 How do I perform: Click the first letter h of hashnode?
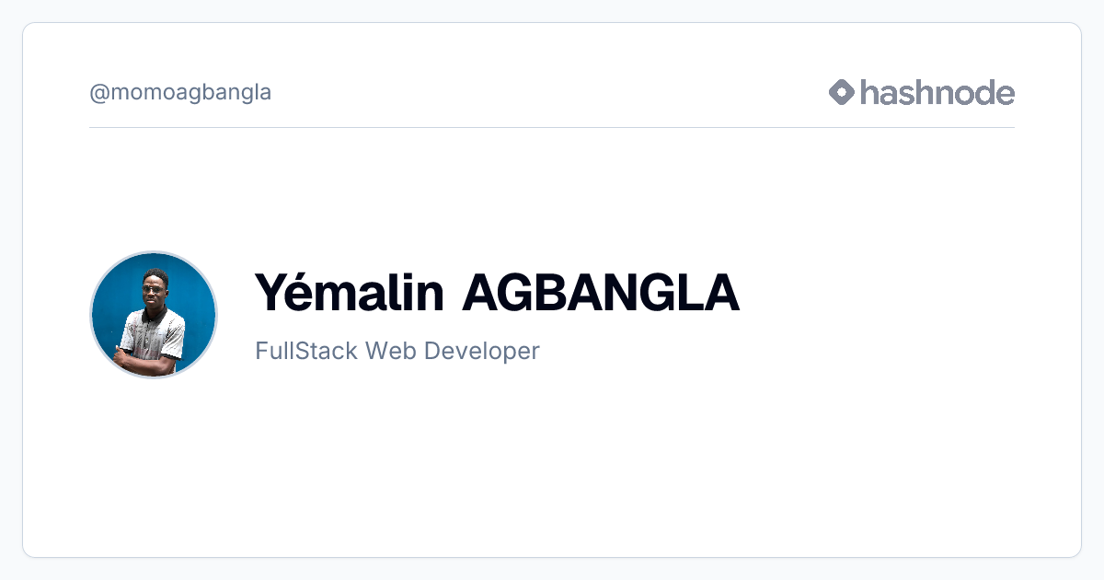pos(871,92)
